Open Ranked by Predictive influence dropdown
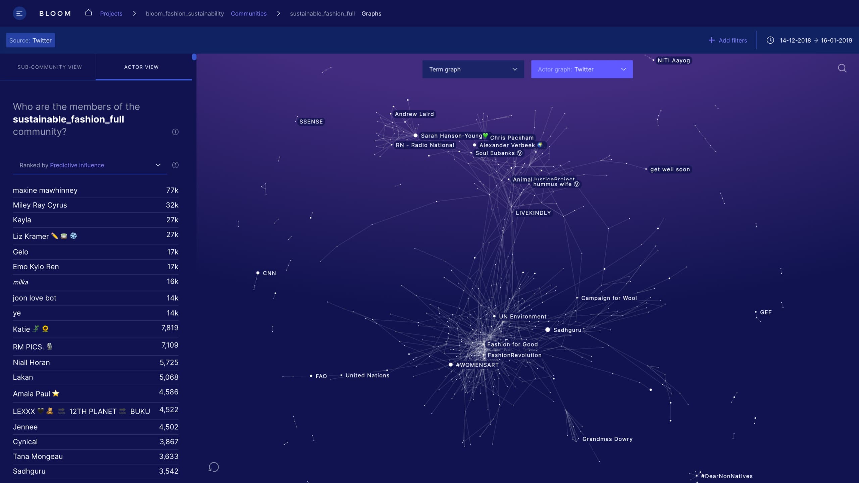The height and width of the screenshot is (483, 859). (x=90, y=165)
